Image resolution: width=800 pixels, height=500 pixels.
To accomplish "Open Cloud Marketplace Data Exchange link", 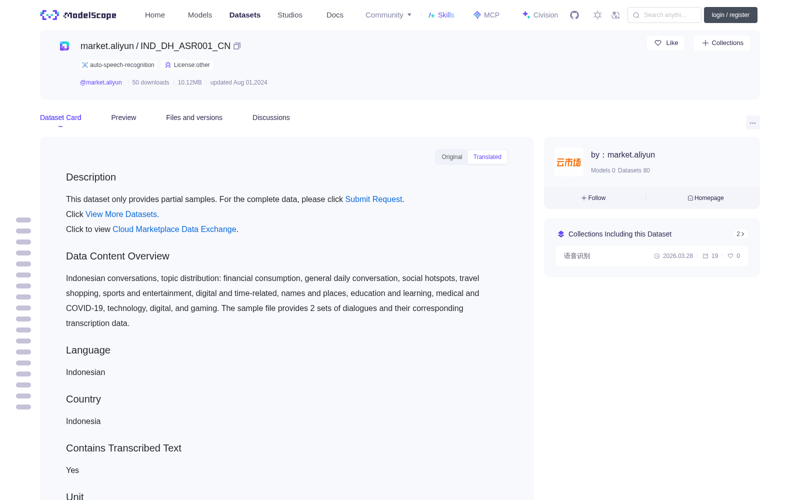I will 174,229.
